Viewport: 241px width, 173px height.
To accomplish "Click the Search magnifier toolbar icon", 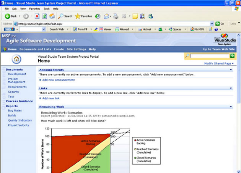I will [60, 16].
